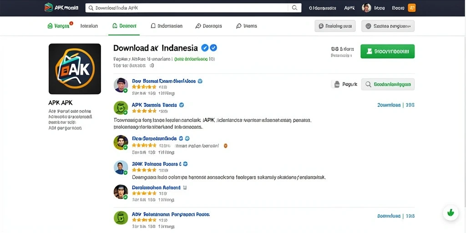The image size is (466, 233).
Task: Open the 'Indonasian' tab
Action: click(x=167, y=26)
